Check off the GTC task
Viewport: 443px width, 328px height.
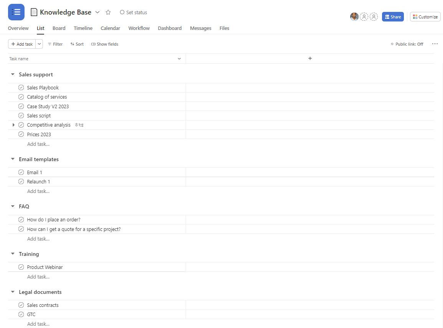(x=21, y=315)
